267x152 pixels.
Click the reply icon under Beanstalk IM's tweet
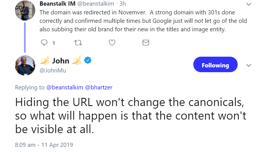pos(45,43)
